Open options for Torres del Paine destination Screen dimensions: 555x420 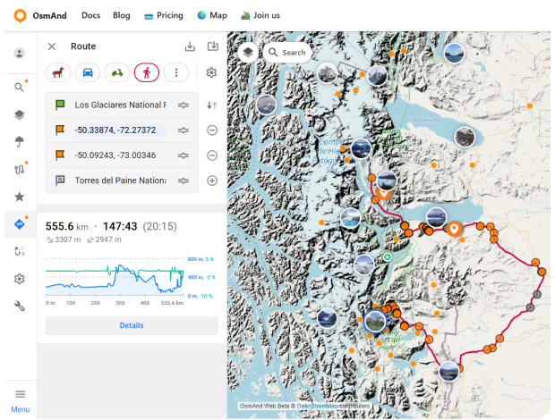(184, 181)
